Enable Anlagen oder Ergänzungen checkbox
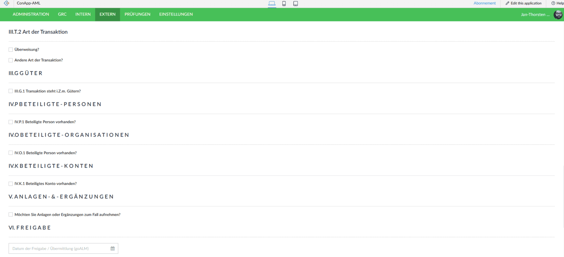The image size is (564, 257). [11, 214]
